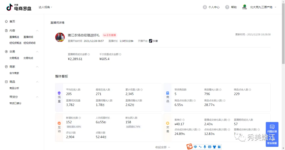Image resolution: width=285 pixels, height=150 pixels.
Task: Click the 北大荒九三原产地 account avatar
Action: tap(244, 7)
